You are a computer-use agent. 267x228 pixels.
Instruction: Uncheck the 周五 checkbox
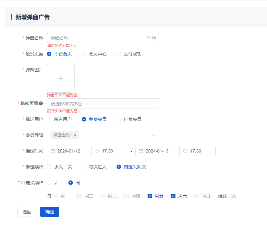point(150,196)
